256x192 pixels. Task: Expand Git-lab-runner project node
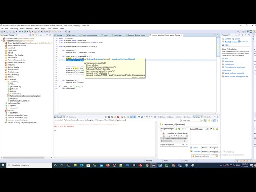pyautogui.click(x=2, y=38)
